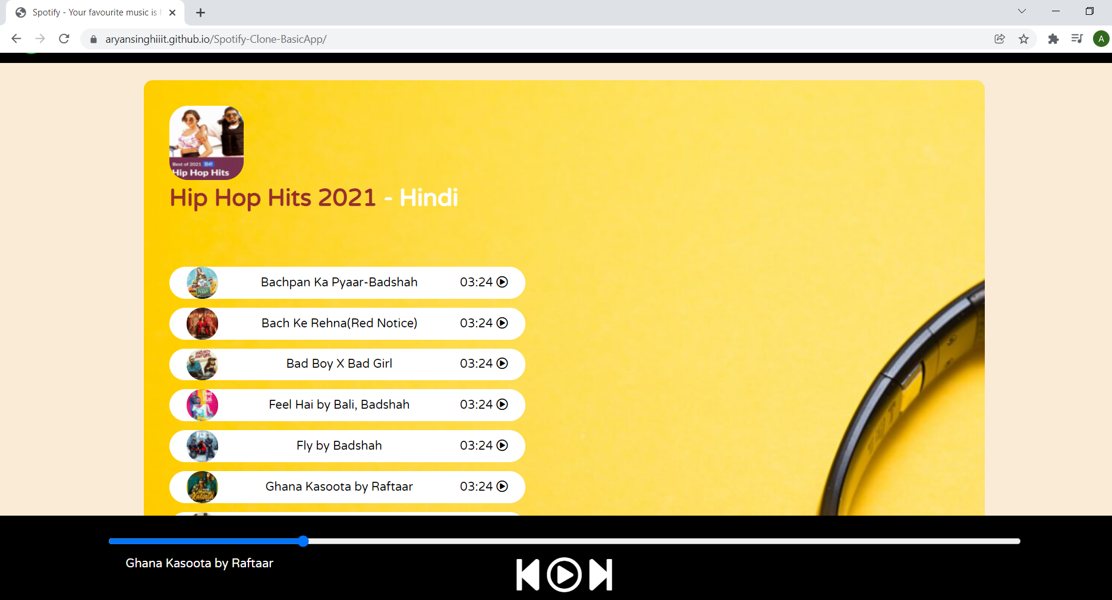Play Ghana Kasoota by Raftaar
This screenshot has height=600, width=1112.
pos(502,487)
